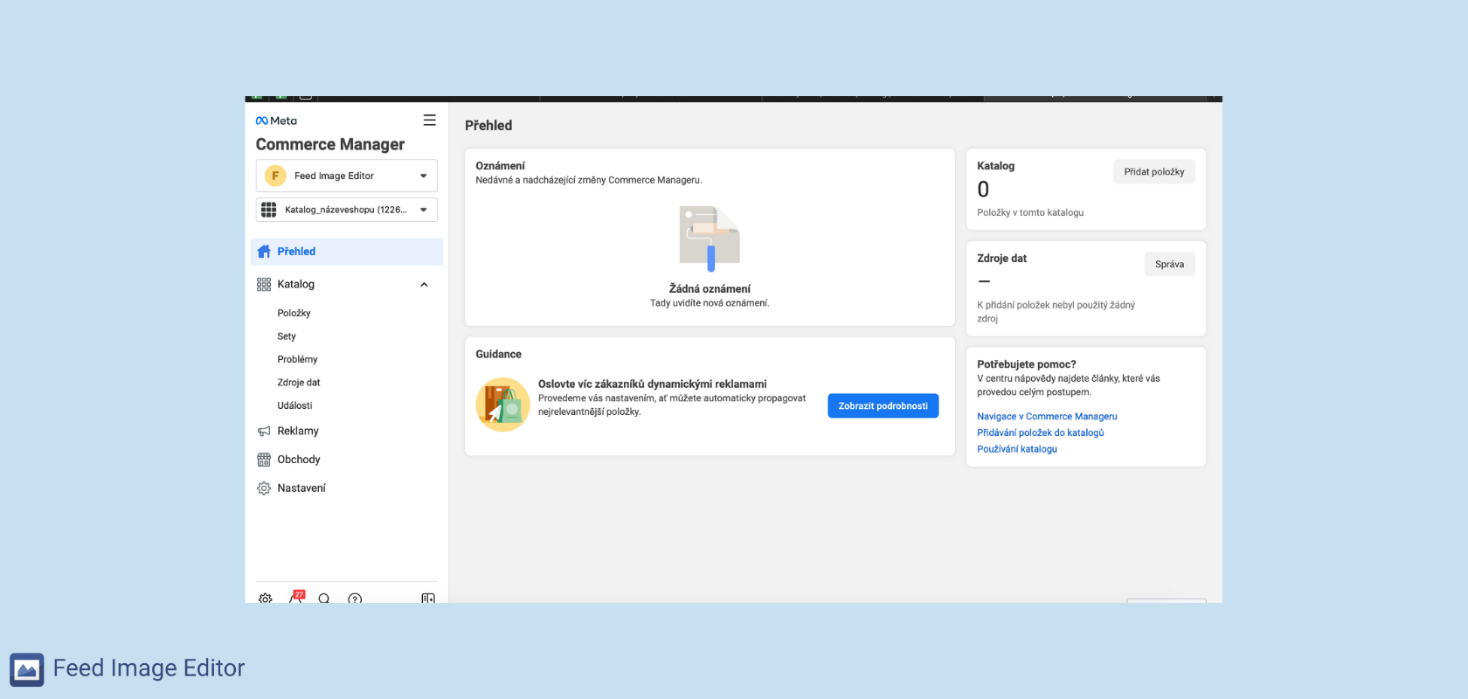Click the Reklamy megaphone icon
1468x699 pixels.
coord(264,431)
